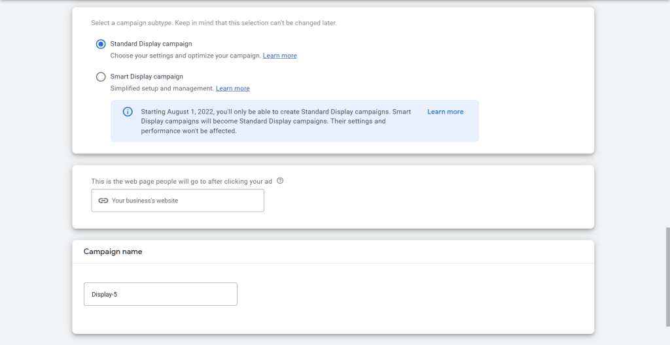Open Learn more in the blue notice banner
The height and width of the screenshot is (345, 670).
click(445, 112)
